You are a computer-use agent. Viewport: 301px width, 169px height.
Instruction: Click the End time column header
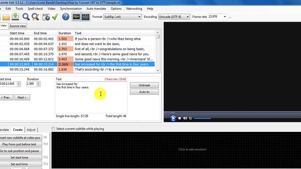(40, 33)
